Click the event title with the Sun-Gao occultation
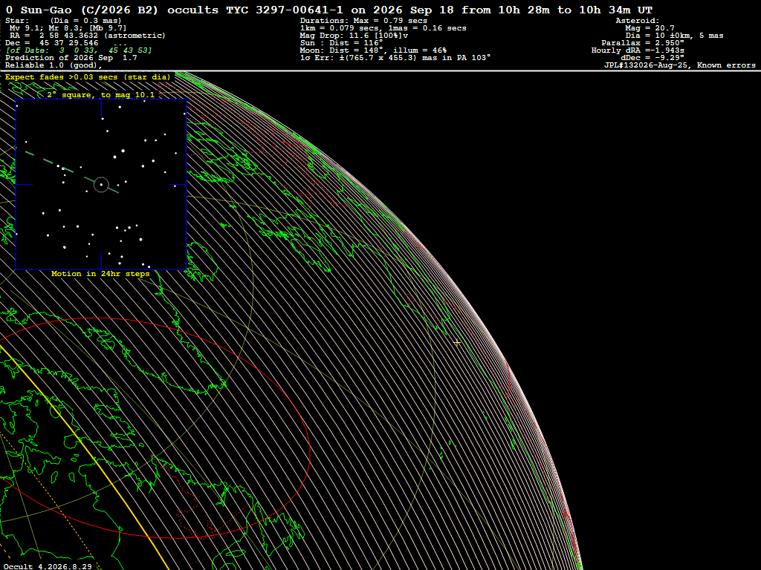 329,10
